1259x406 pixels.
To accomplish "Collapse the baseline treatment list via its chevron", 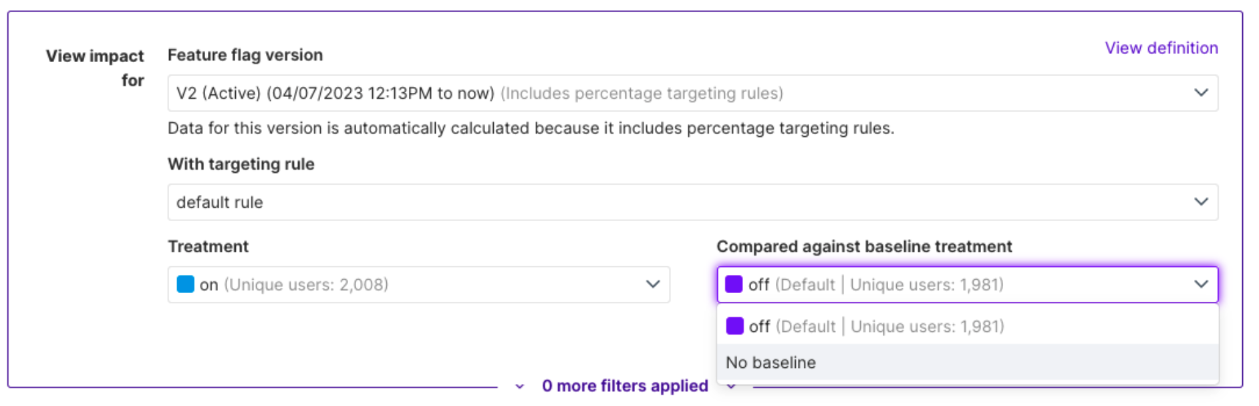I will tap(1201, 284).
